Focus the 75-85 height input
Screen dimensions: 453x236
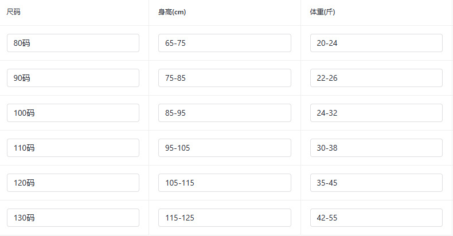(224, 78)
